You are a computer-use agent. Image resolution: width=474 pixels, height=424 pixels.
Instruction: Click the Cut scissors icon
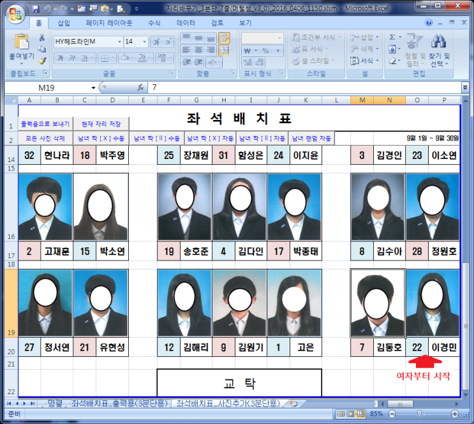pyautogui.click(x=42, y=38)
